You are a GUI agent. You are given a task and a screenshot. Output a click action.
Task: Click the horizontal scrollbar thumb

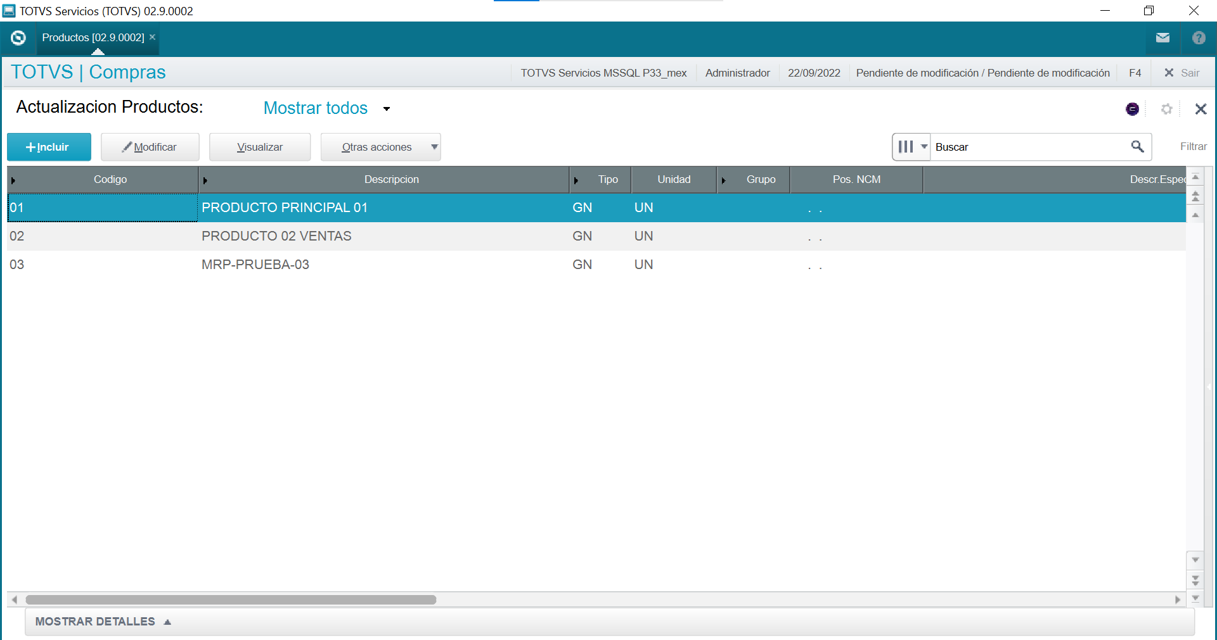click(x=231, y=599)
